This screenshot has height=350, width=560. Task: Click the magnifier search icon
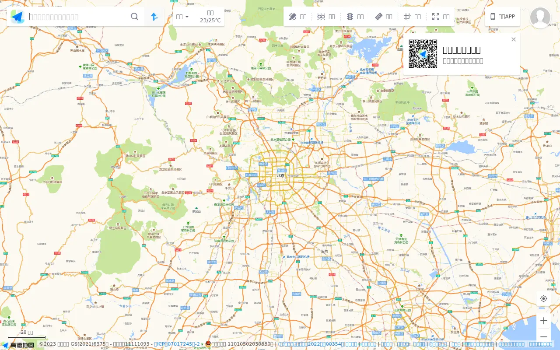tap(135, 17)
